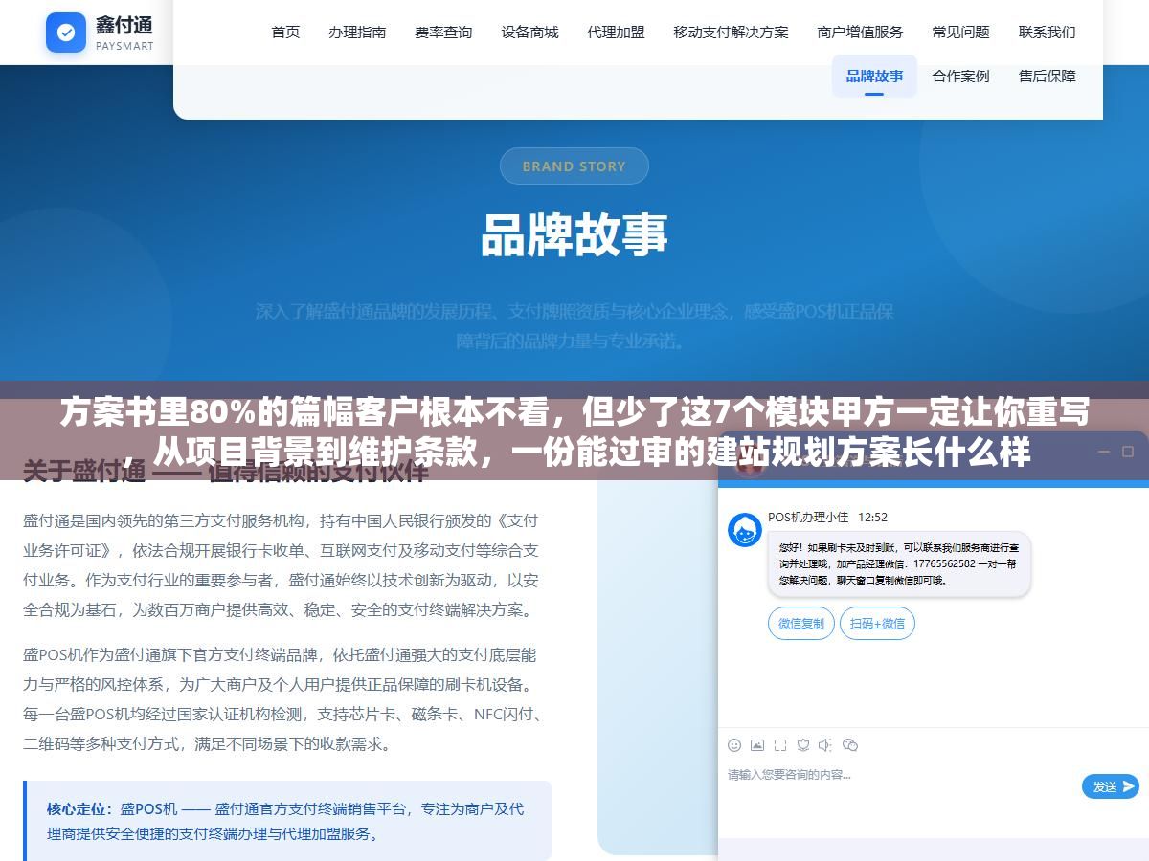The height and width of the screenshot is (861, 1149).
Task: Click the screenshot capture icon in chat
Action: tap(780, 745)
